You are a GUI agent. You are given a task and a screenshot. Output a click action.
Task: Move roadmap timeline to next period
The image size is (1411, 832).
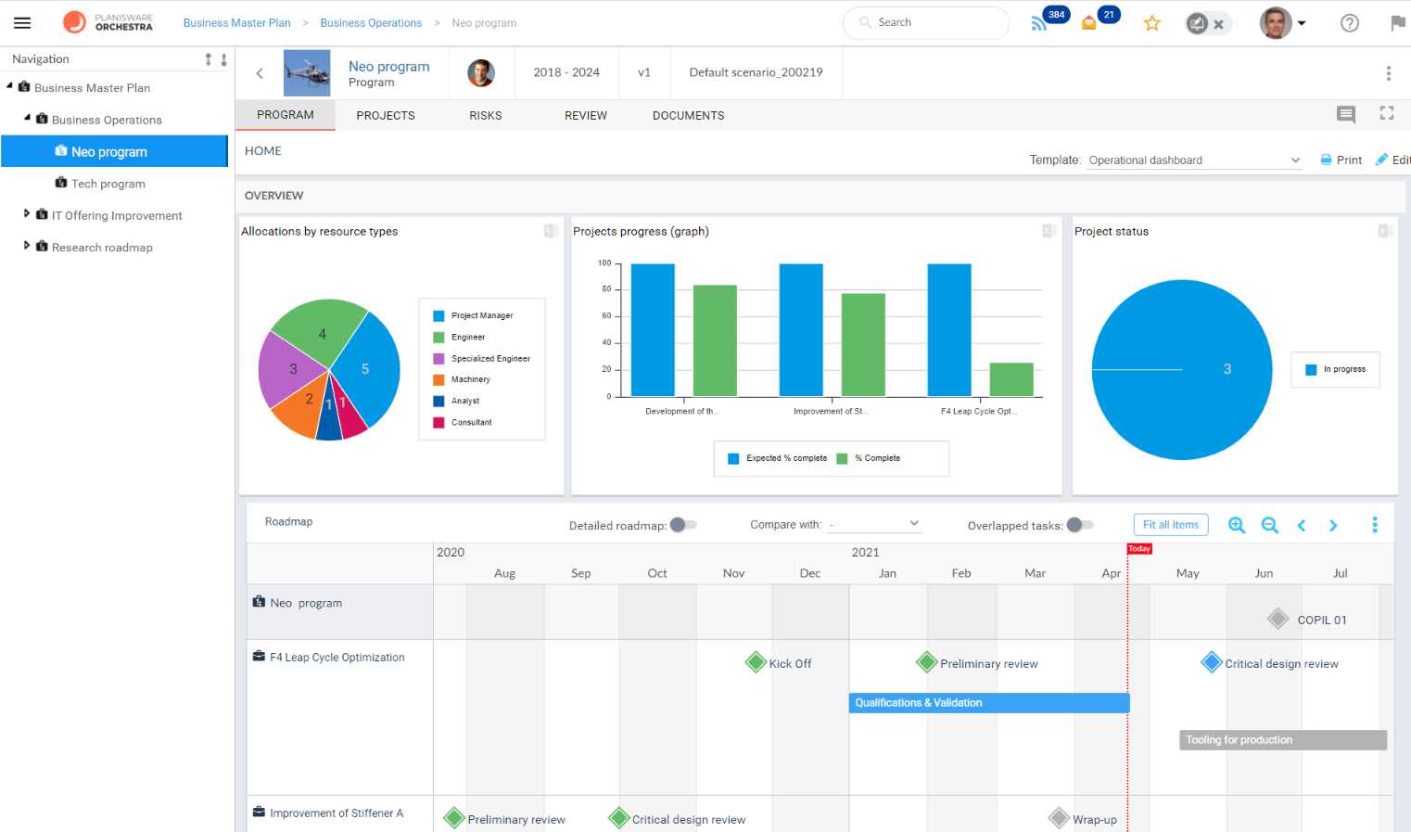point(1333,526)
